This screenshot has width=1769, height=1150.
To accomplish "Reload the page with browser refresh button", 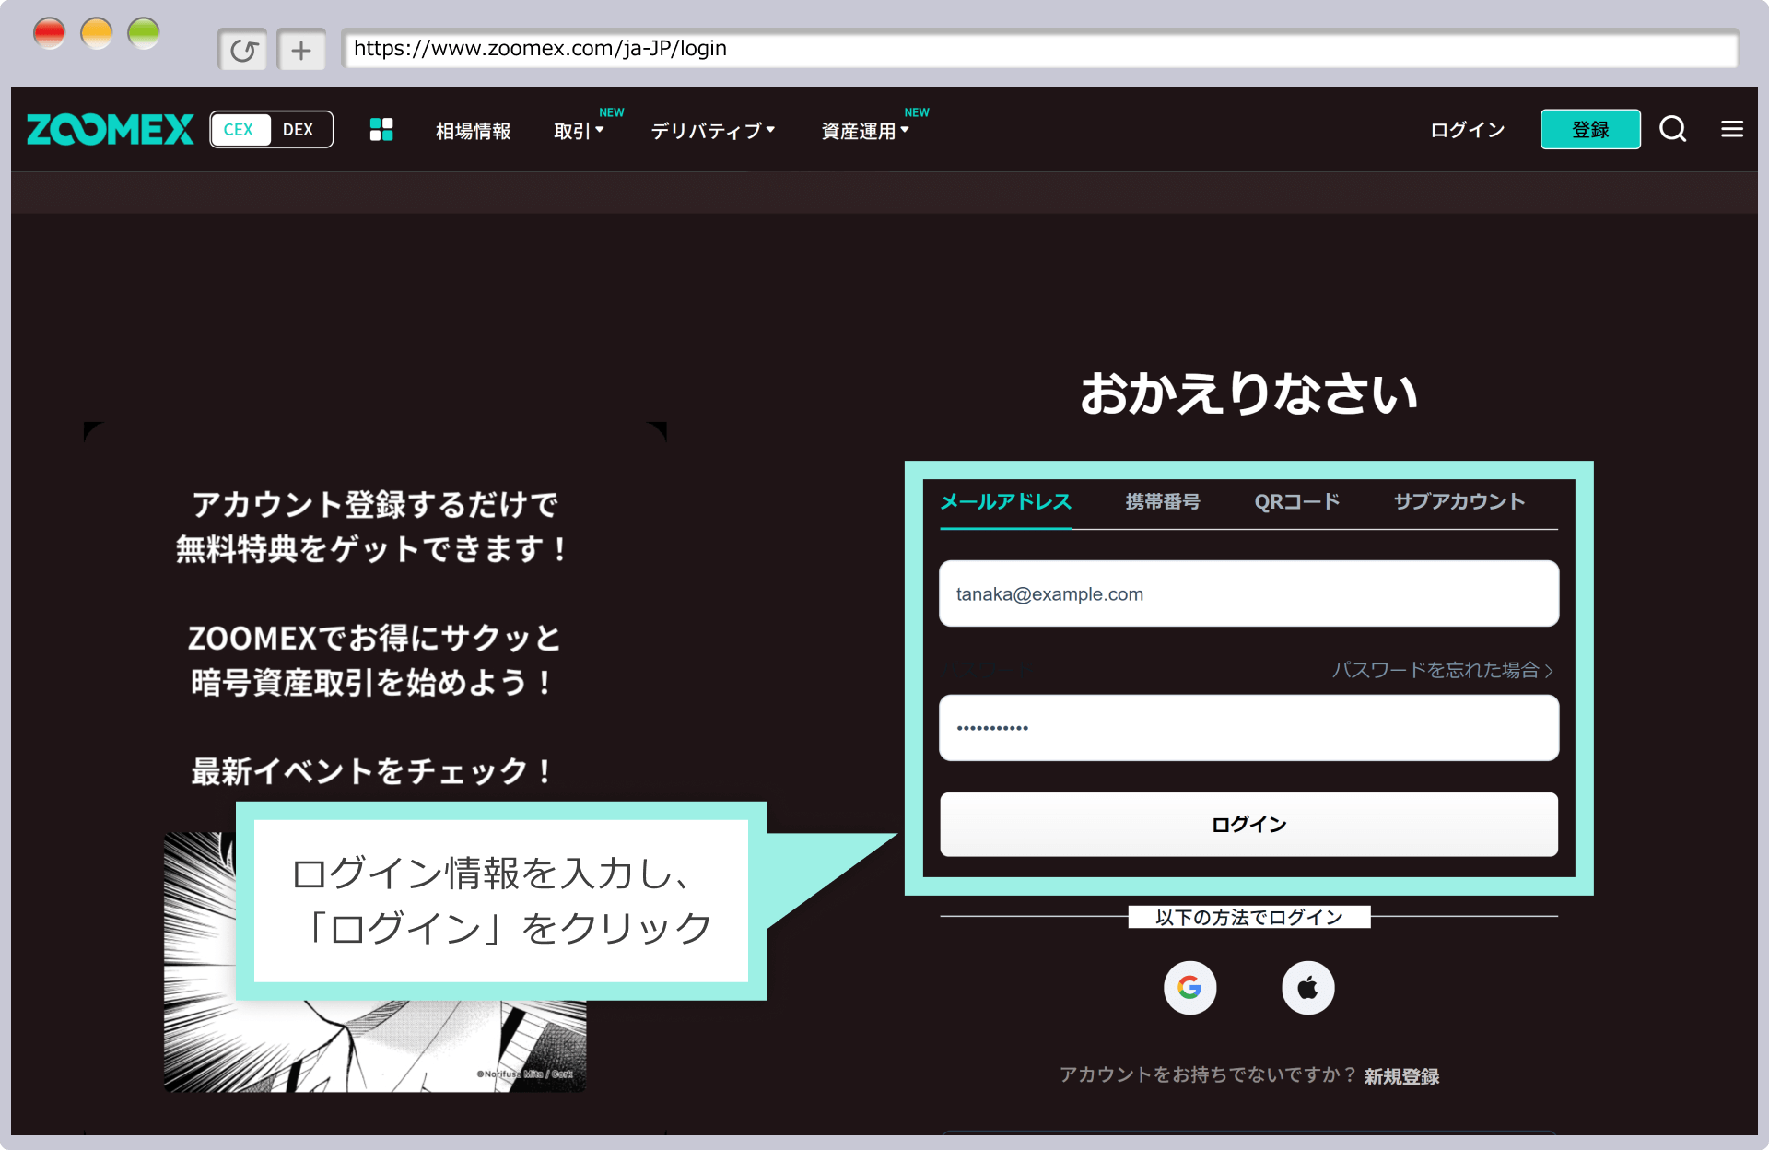I will (x=243, y=50).
